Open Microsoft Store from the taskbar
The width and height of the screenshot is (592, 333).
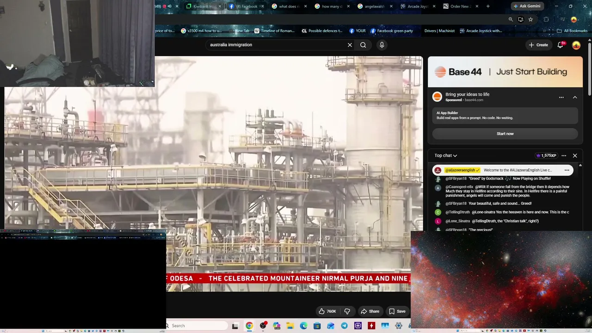click(x=317, y=326)
